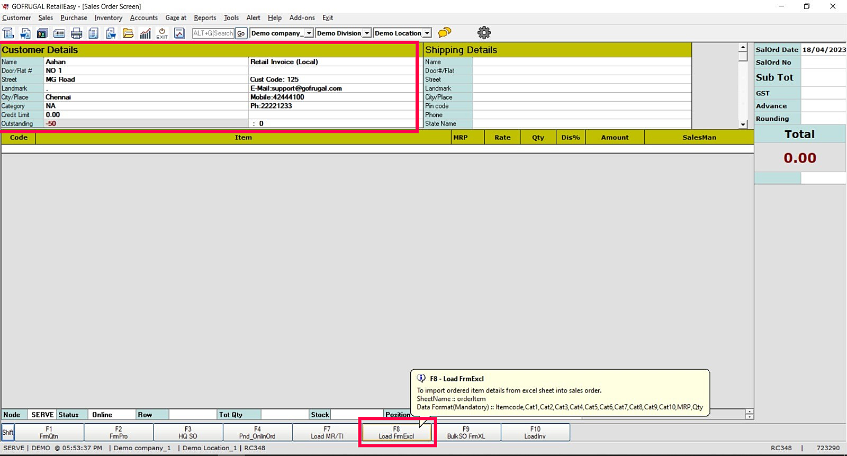This screenshot has width=847, height=456.
Task: Click the F1 FrmQtn button
Action: pos(49,432)
